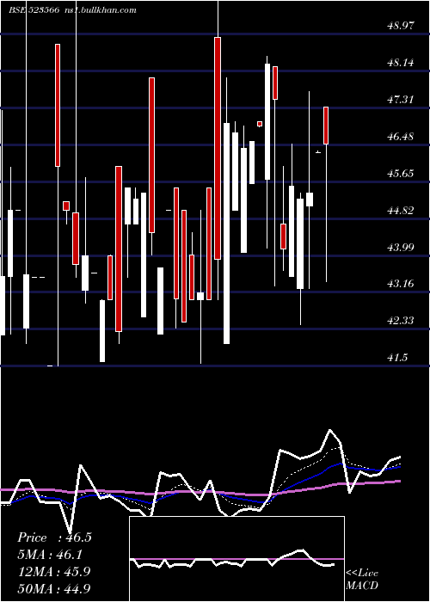The height and width of the screenshot is (602, 430).
Task: Click inside the MACD inset chart
Action: point(236,559)
